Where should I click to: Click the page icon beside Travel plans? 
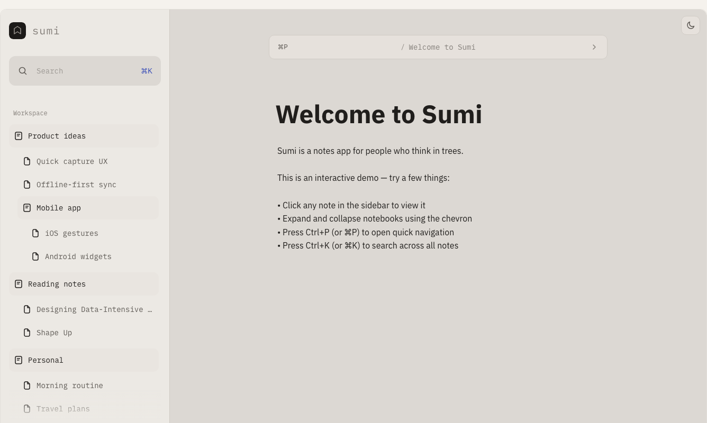[27, 409]
